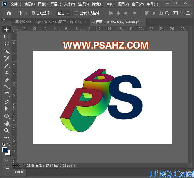Screen dimensions: 194x178
Task: Select the Brush tool
Action: 6,66
